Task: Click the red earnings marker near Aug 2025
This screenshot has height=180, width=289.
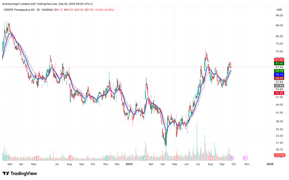Action: 211,158
